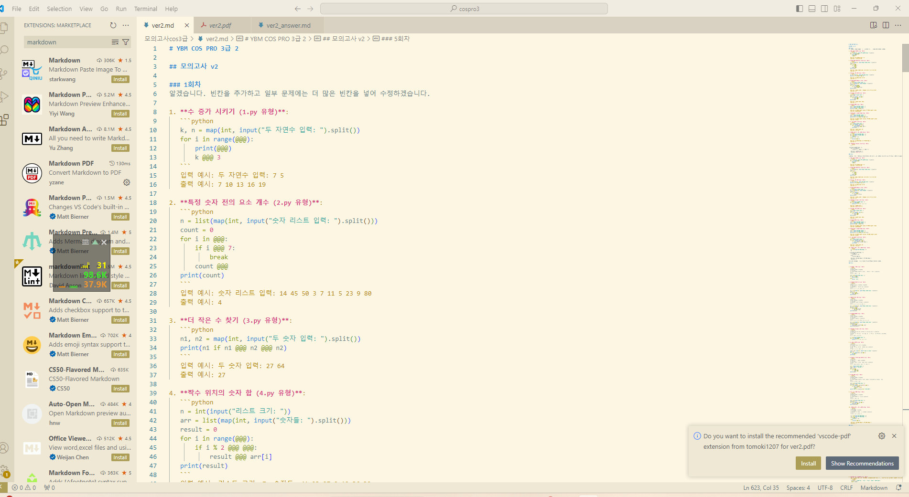
Task: Open the Explorer view in activity bar
Action: 4,28
